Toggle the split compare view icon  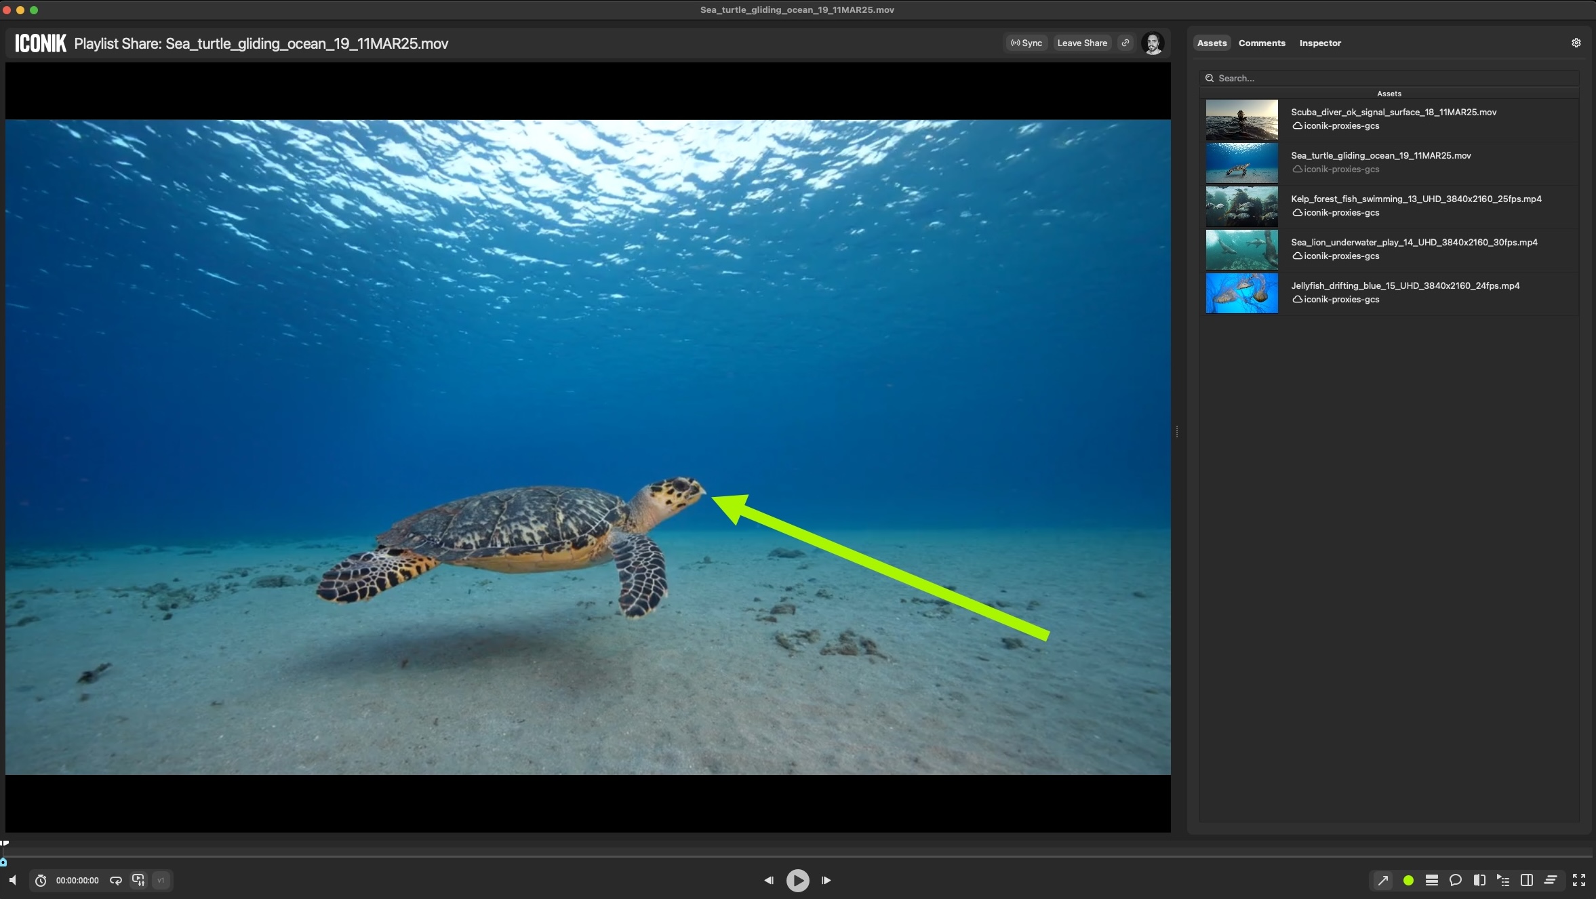click(x=1479, y=880)
